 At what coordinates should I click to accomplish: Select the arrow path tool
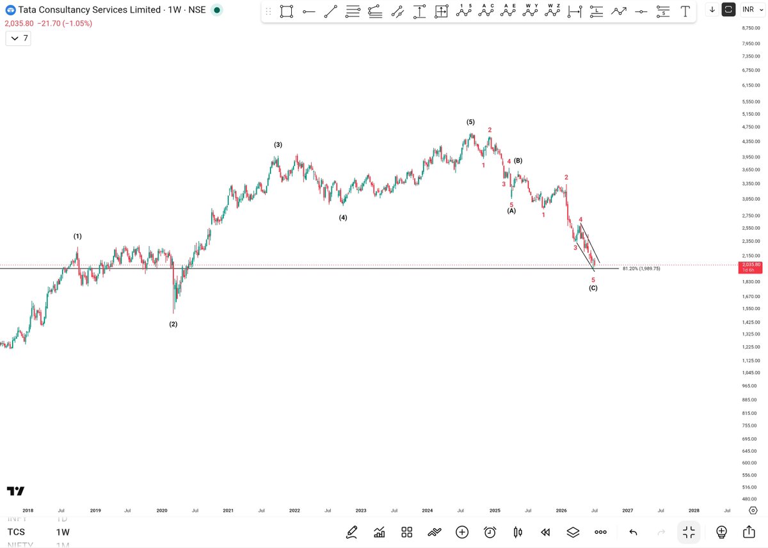(619, 12)
